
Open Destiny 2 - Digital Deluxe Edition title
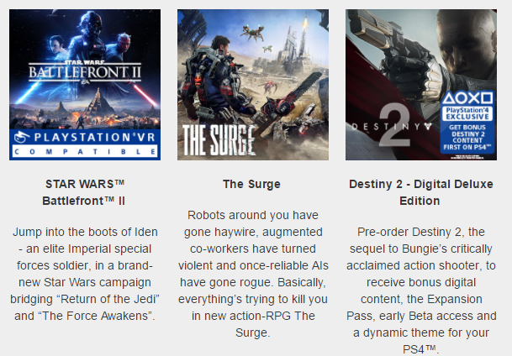421,192
